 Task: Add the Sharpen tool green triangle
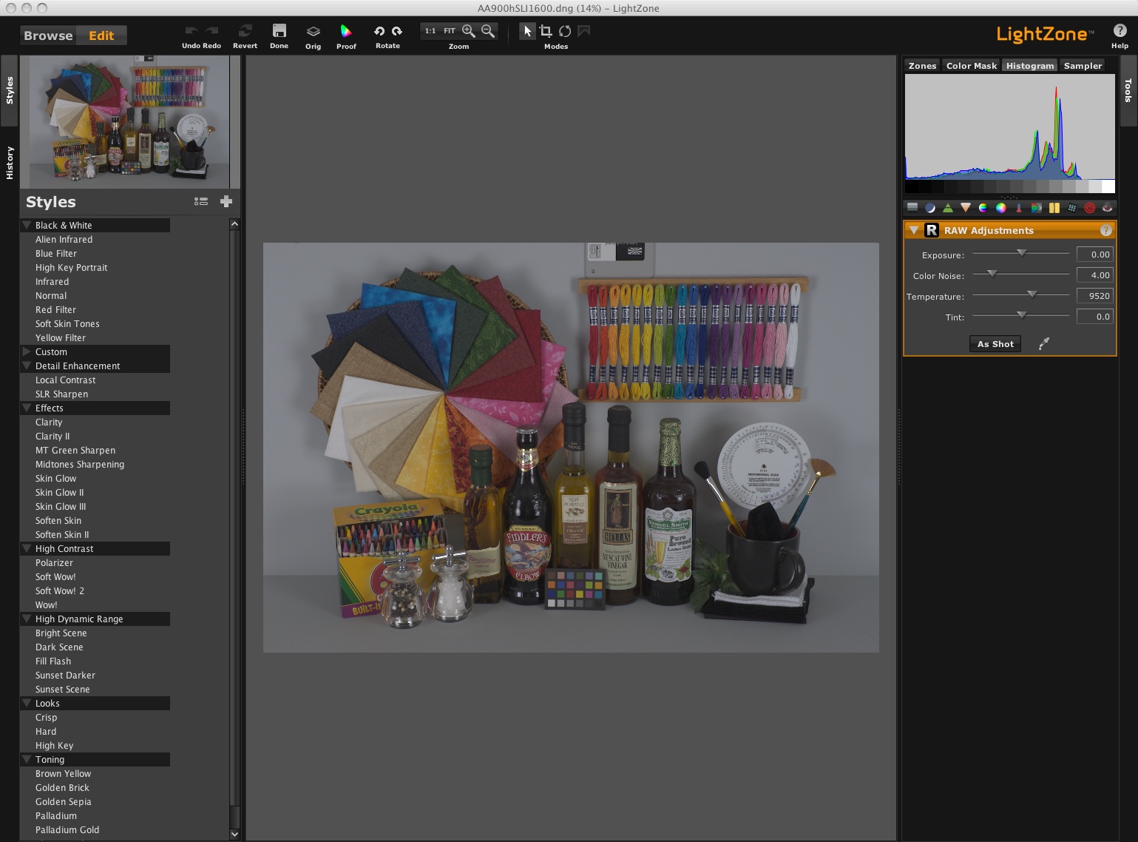948,208
